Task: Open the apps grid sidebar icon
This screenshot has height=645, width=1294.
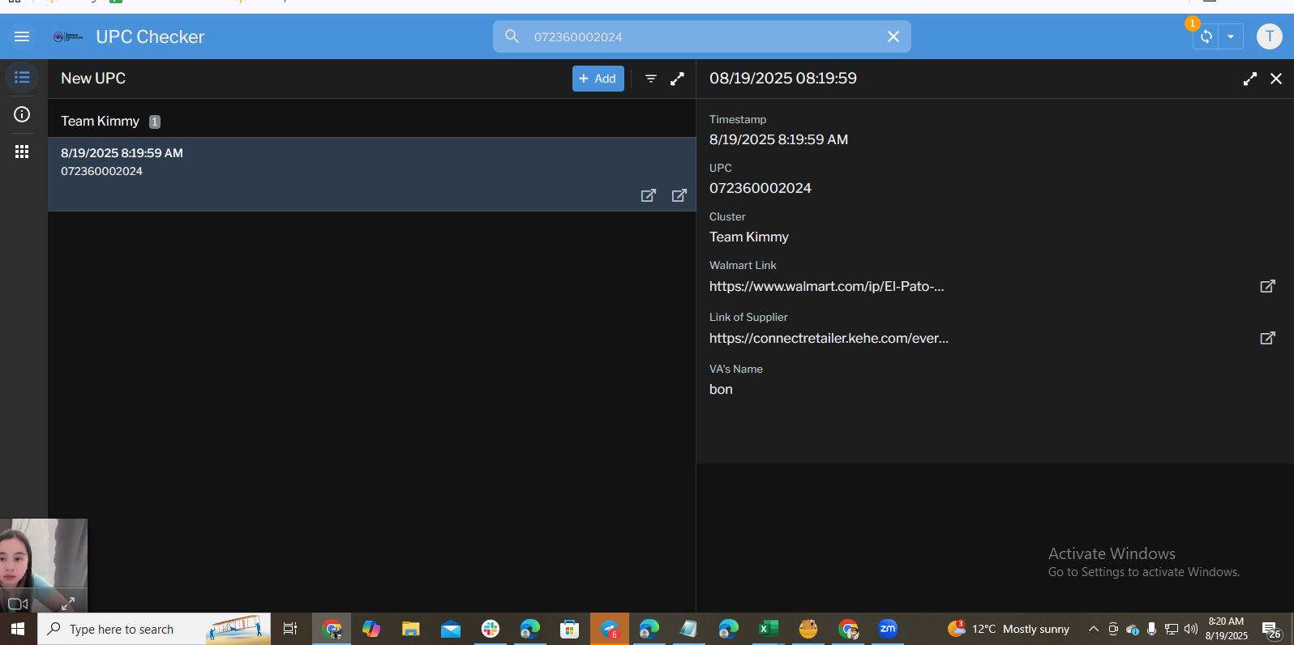Action: click(22, 152)
